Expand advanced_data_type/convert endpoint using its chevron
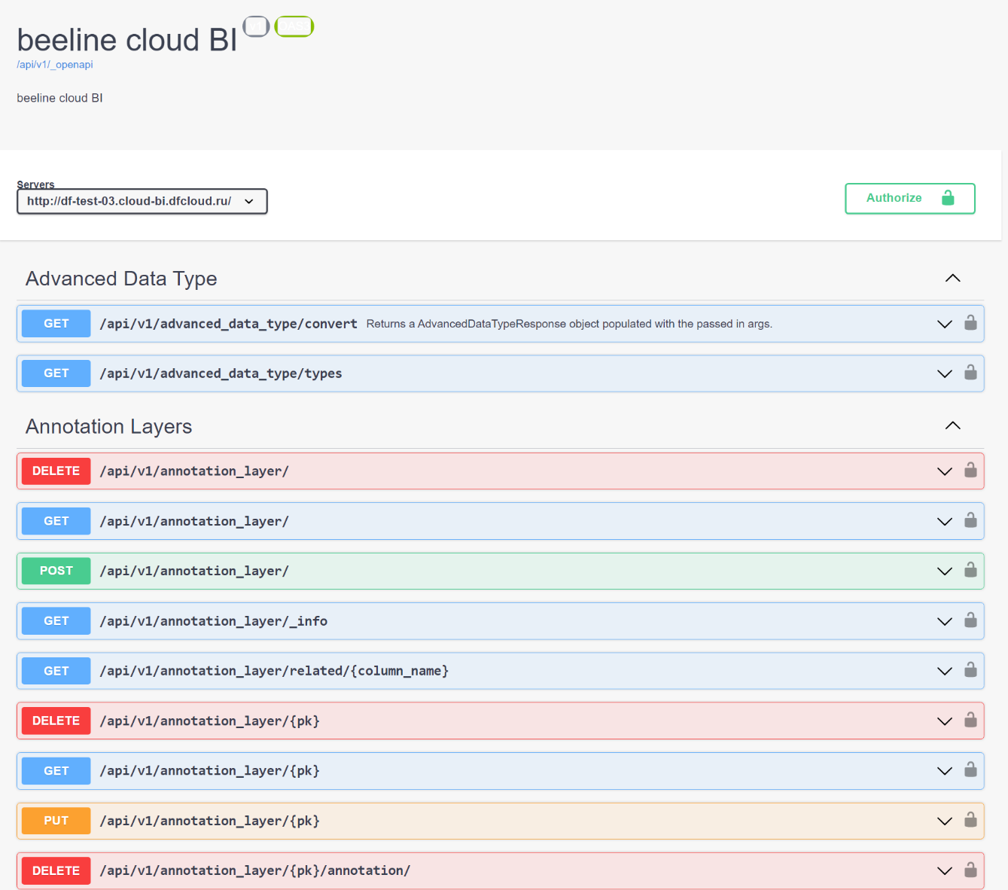1008x890 pixels. point(945,324)
